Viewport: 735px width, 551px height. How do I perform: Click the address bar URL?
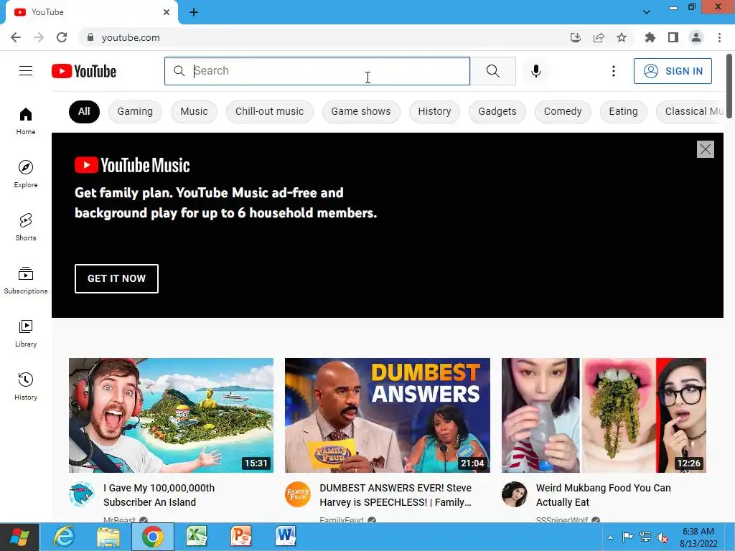click(x=131, y=37)
